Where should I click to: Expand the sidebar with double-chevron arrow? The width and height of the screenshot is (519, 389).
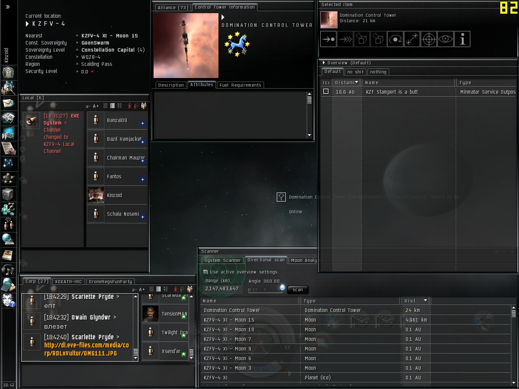pos(8,7)
